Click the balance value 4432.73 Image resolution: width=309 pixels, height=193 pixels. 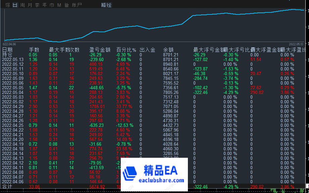click(171, 126)
